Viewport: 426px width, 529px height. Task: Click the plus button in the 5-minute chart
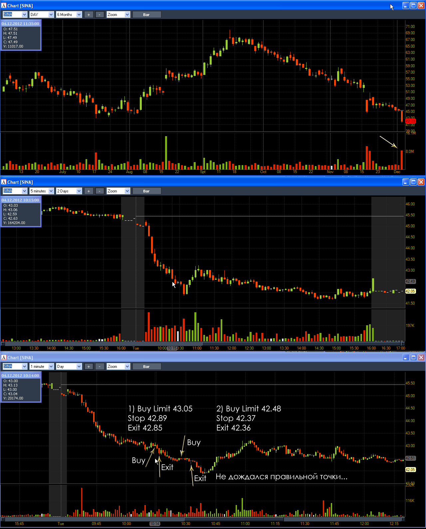tap(89, 191)
